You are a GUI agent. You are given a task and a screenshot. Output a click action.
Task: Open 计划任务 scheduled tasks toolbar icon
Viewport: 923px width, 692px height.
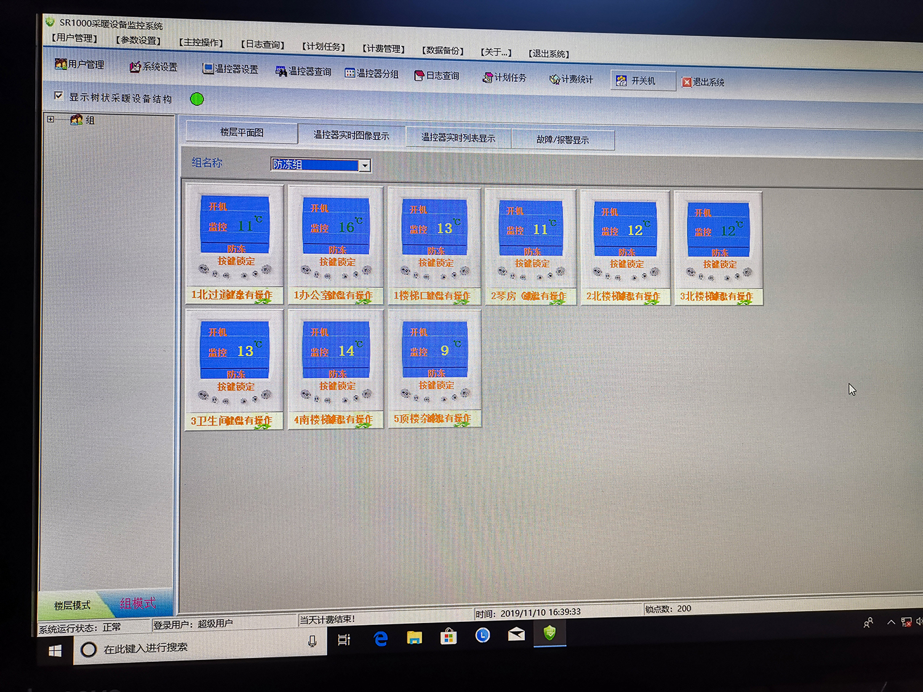tap(488, 78)
